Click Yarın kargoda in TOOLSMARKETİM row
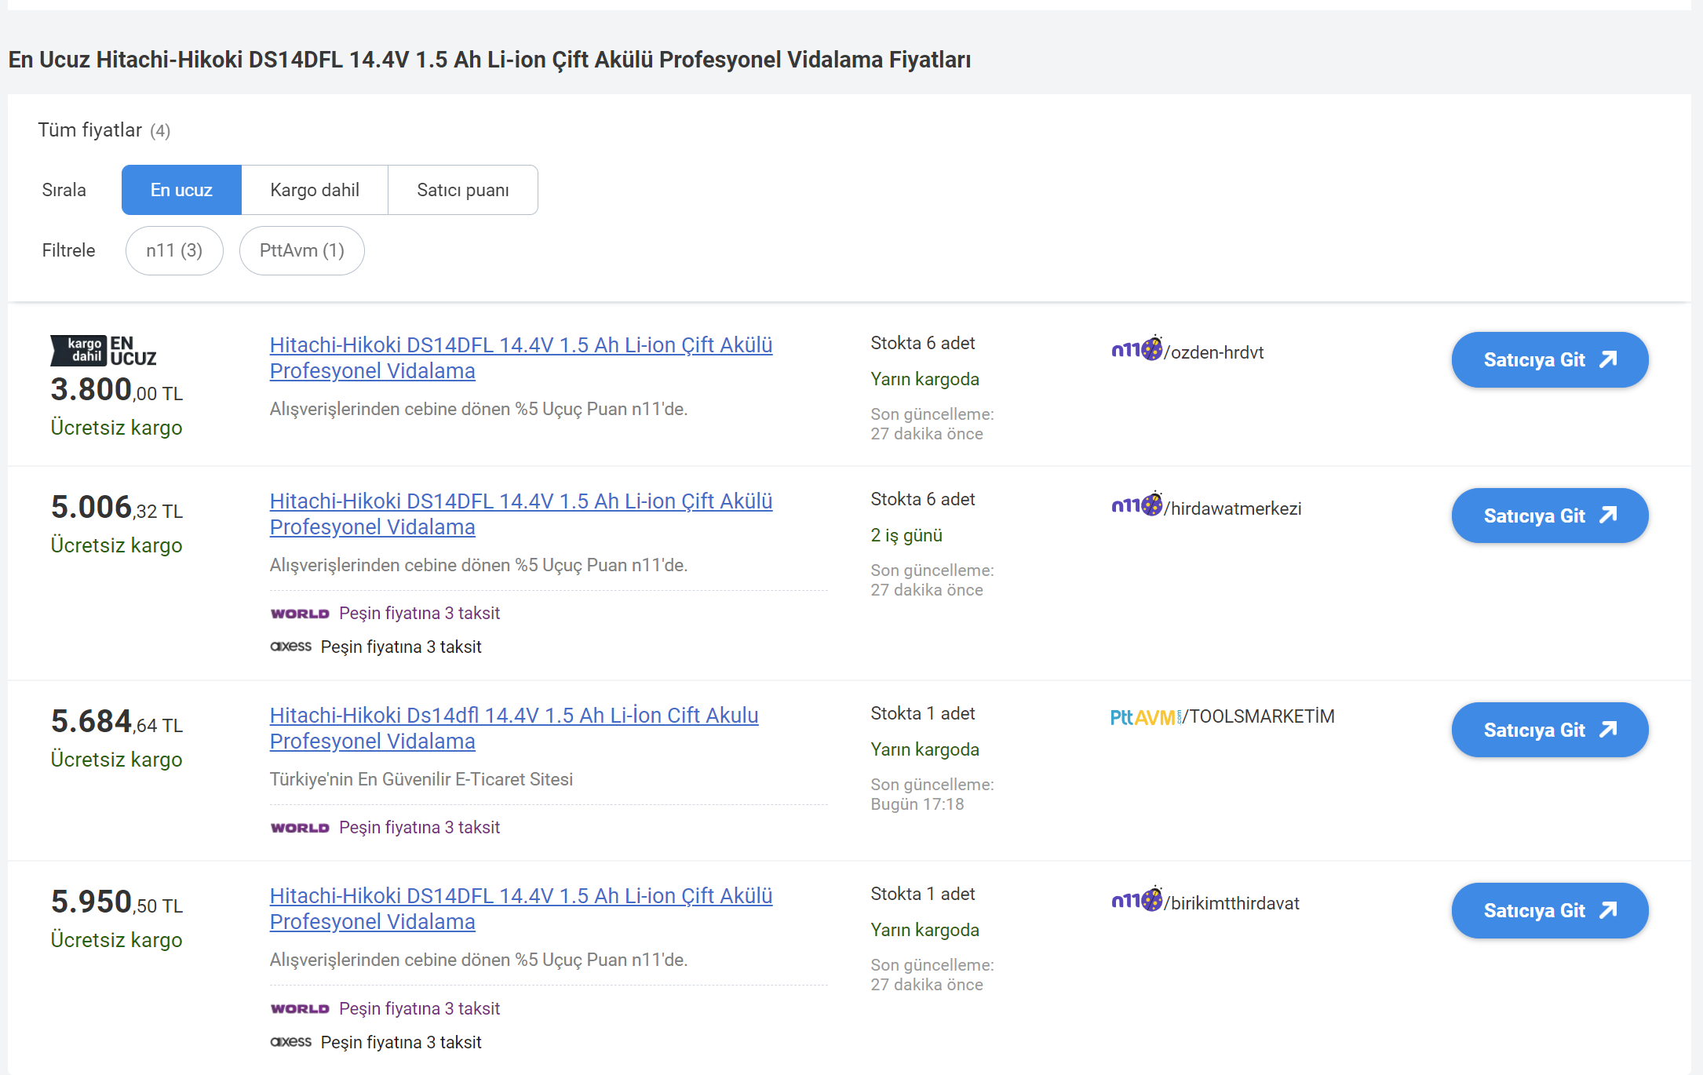The width and height of the screenshot is (1703, 1075). click(x=924, y=749)
